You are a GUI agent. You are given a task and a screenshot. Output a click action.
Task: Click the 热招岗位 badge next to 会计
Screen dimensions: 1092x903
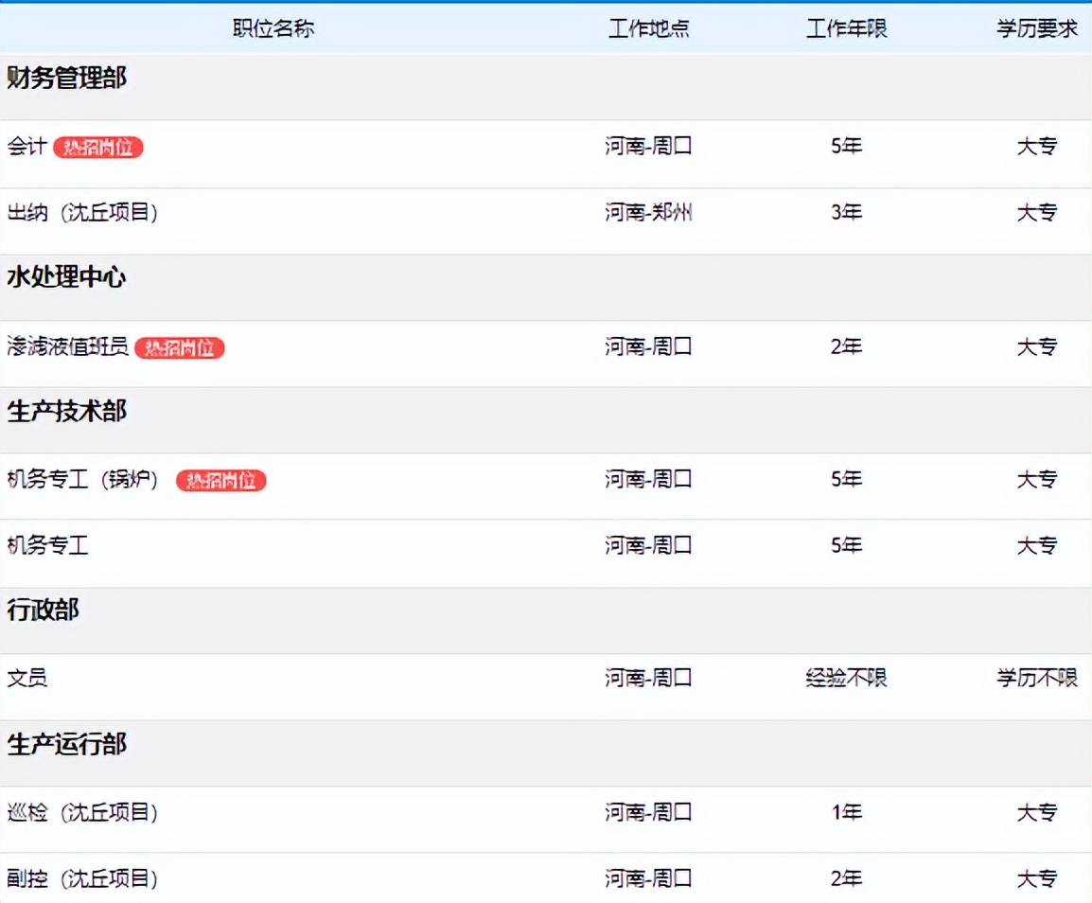[x=98, y=147]
